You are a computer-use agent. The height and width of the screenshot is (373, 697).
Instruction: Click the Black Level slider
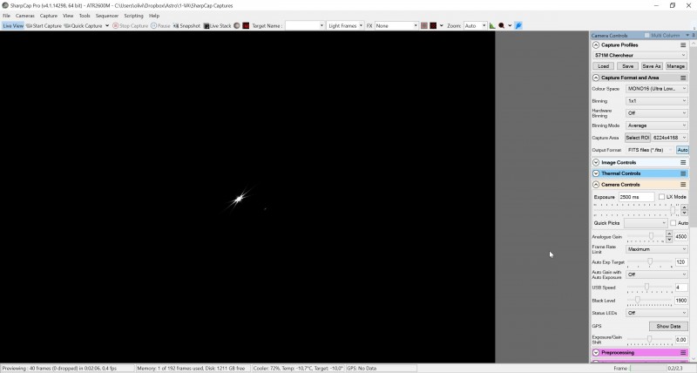tap(649, 301)
